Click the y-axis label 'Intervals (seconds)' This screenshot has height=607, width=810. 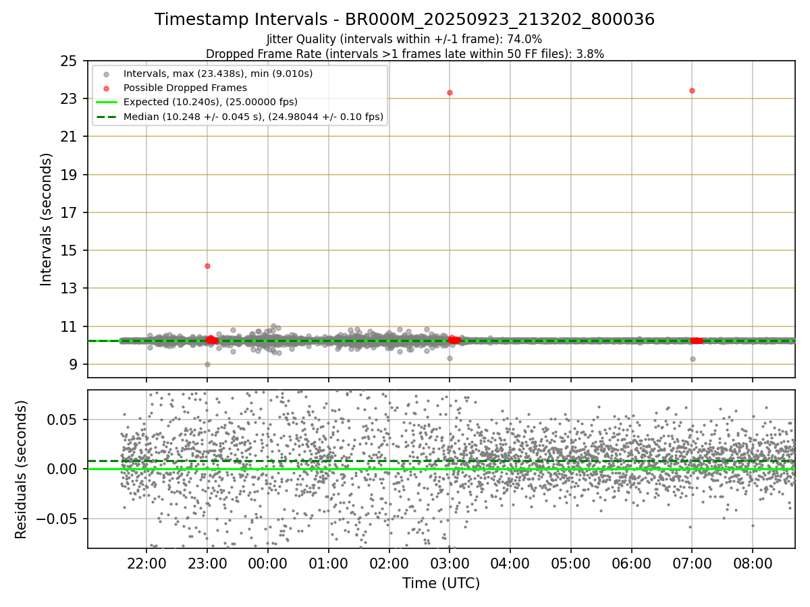tap(46, 219)
